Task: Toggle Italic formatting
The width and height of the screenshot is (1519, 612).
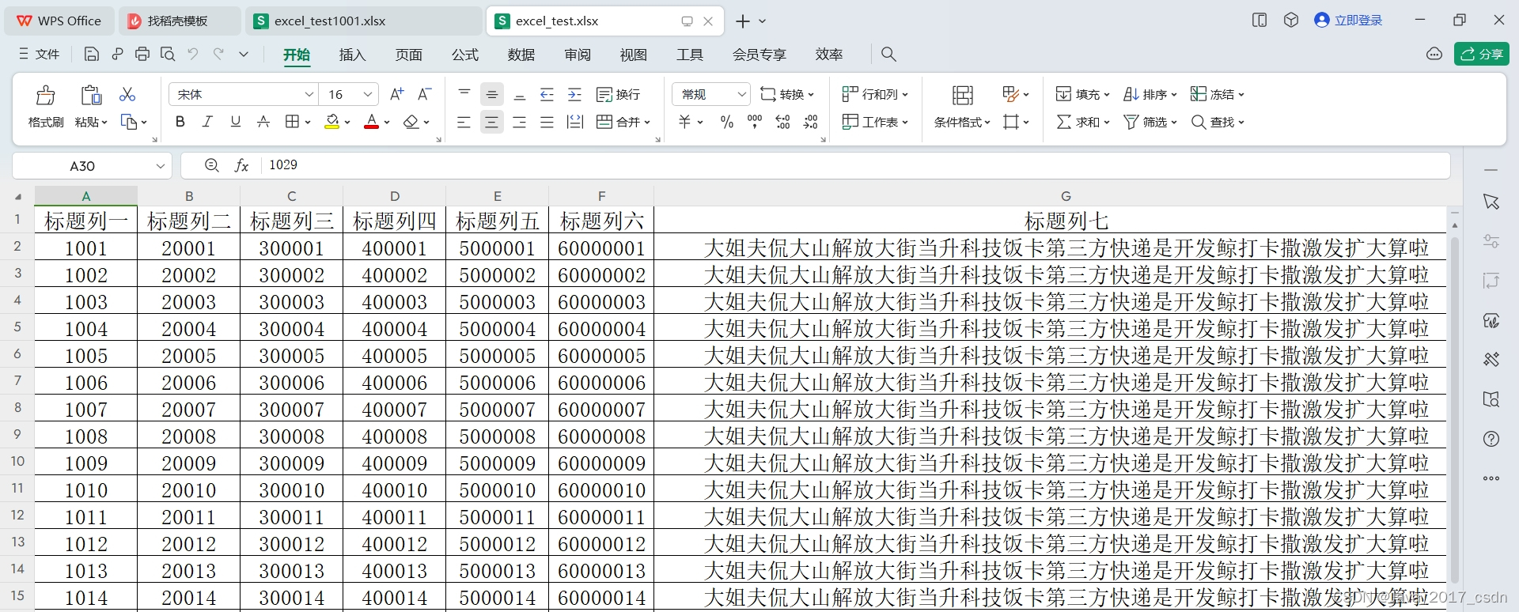Action: (x=207, y=122)
